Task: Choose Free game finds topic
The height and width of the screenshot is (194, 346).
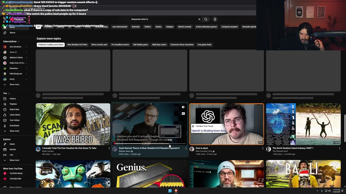Action: [205, 45]
